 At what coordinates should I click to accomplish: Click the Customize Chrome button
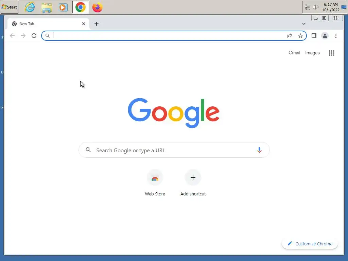point(310,244)
